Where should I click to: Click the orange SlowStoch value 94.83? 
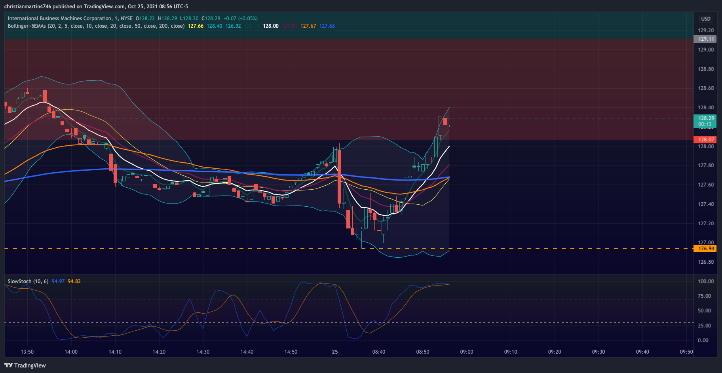pos(74,281)
